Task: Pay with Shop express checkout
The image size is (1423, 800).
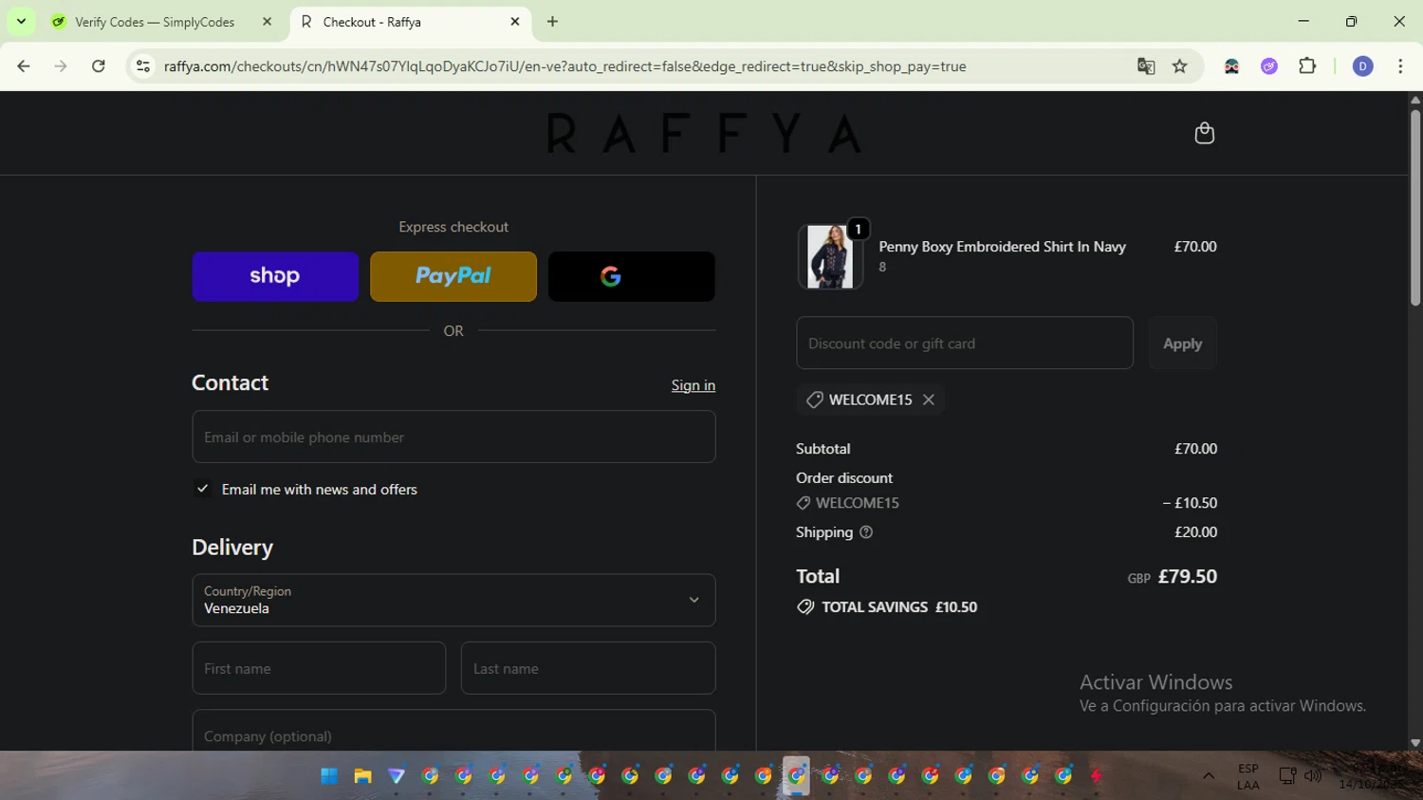Action: coord(275,276)
